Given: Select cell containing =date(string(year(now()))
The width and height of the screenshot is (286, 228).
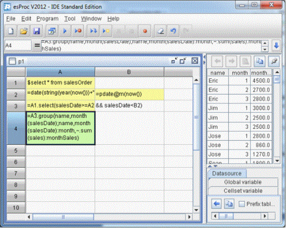Looking at the screenshot, I should coord(60,95).
